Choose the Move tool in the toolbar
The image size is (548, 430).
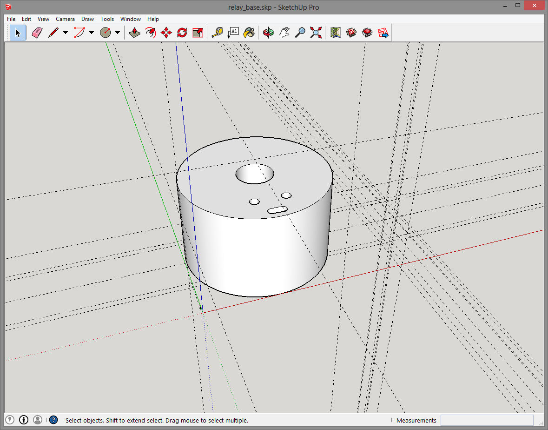(166, 33)
